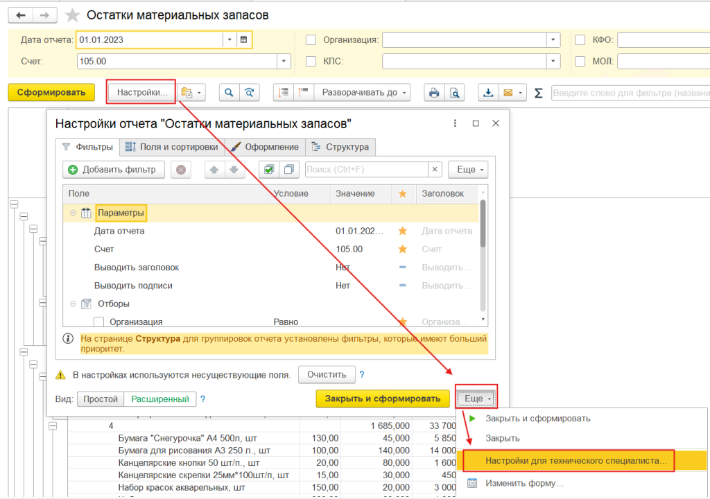Open Поля и сортировки tab
710x499 pixels.
(172, 147)
